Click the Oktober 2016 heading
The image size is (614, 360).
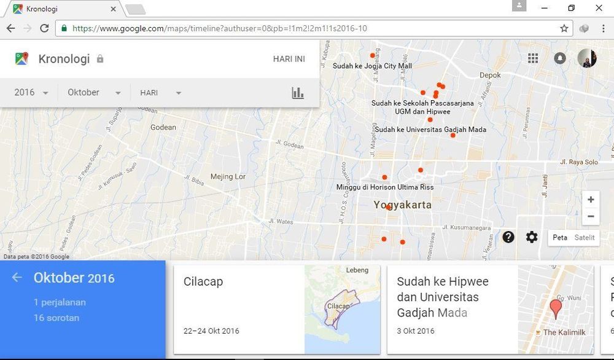coord(74,278)
